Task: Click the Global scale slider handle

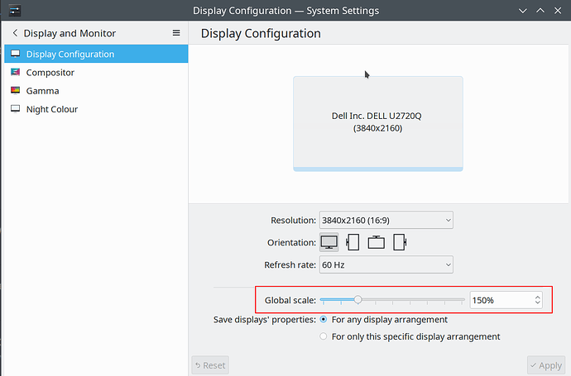Action: point(357,300)
